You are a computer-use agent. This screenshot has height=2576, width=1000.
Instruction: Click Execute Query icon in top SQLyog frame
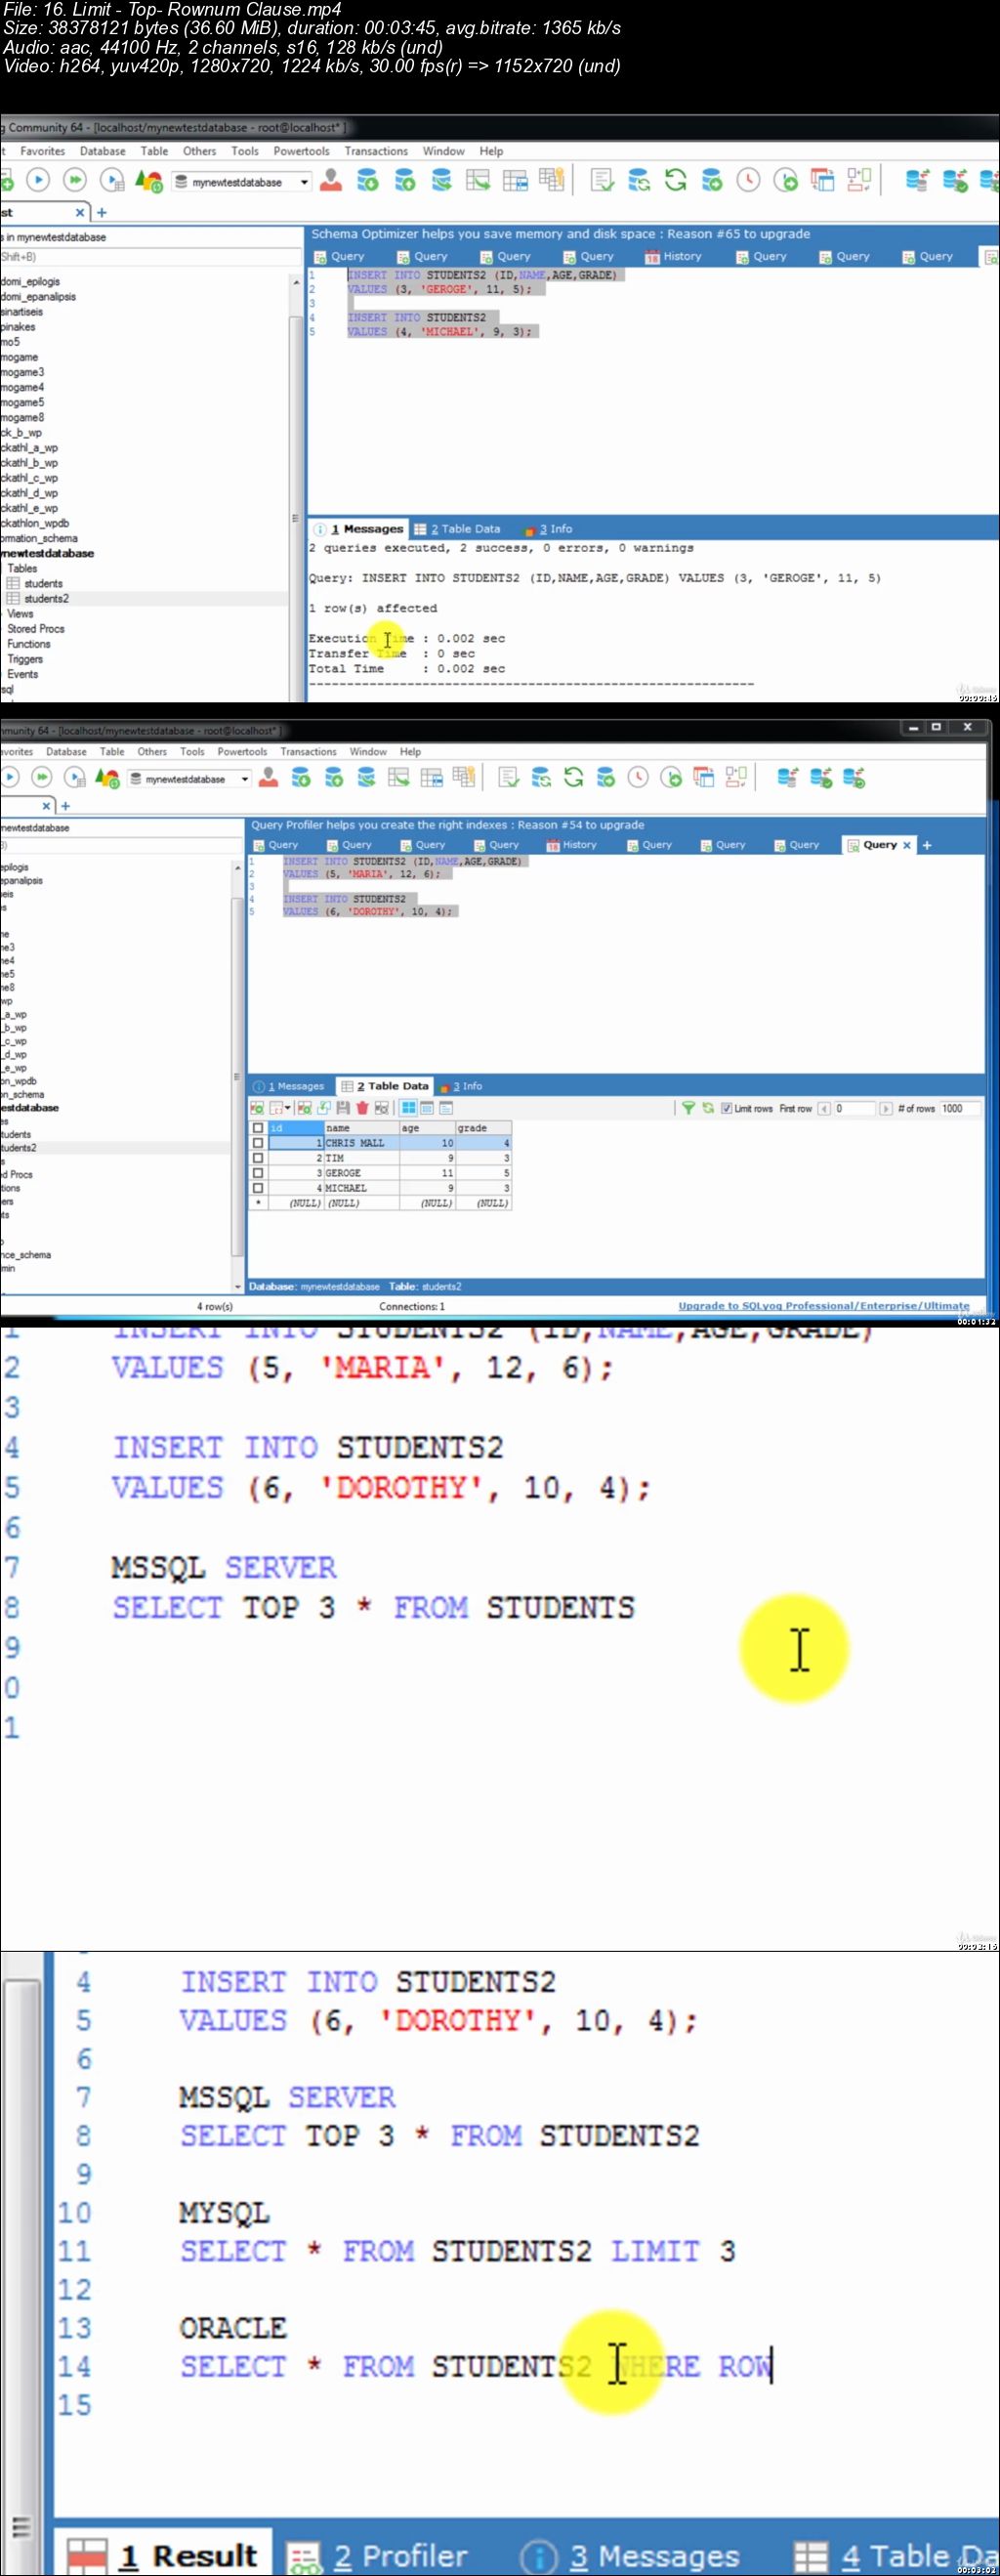click(38, 180)
